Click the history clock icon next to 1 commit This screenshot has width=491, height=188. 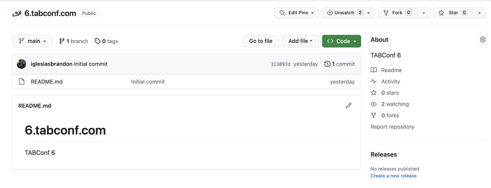click(x=327, y=64)
